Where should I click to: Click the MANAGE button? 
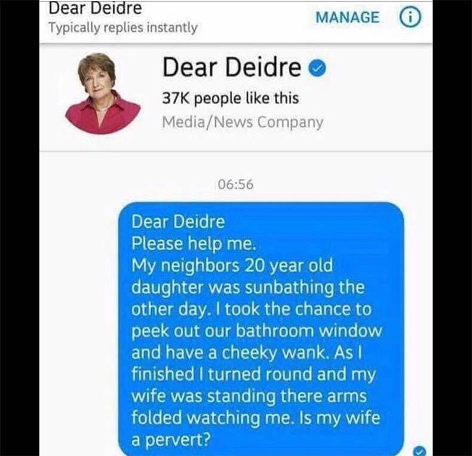pos(347,17)
